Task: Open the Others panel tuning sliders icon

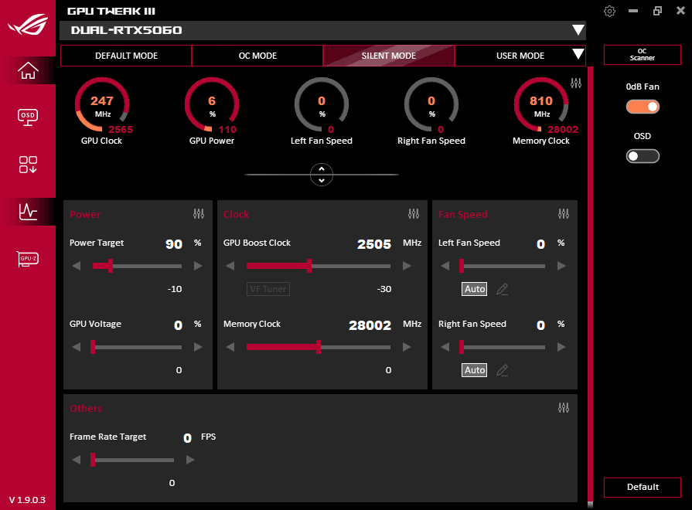Action: tap(564, 407)
